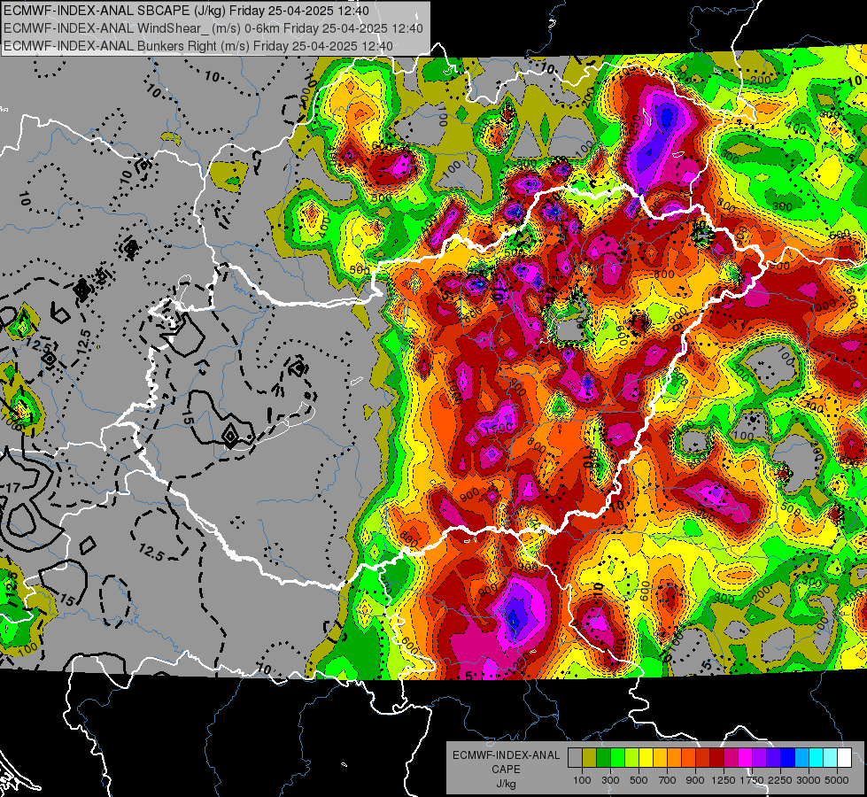The image size is (867, 797).
Task: Select the olive legend swatch above 100
Action: (590, 757)
